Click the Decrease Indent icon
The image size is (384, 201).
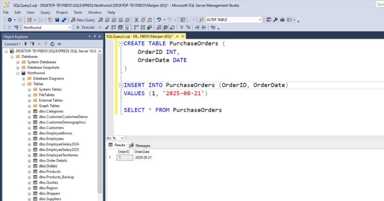tap(197, 27)
